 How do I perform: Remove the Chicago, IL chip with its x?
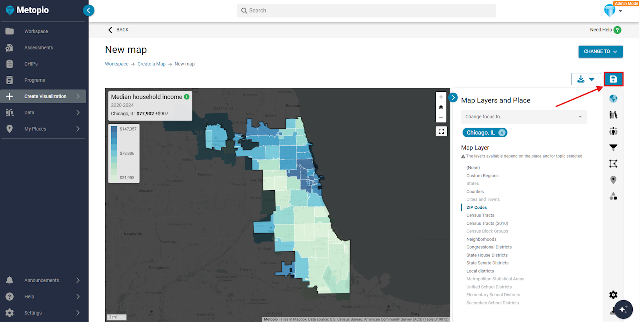(502, 132)
